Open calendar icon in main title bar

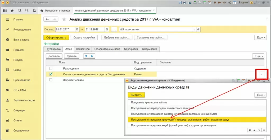[x=210, y=3]
